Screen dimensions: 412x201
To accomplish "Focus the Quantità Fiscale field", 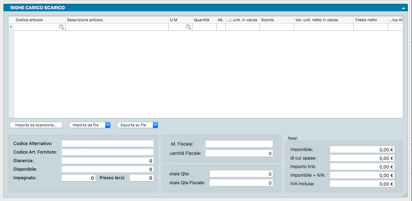I will [x=239, y=153].
